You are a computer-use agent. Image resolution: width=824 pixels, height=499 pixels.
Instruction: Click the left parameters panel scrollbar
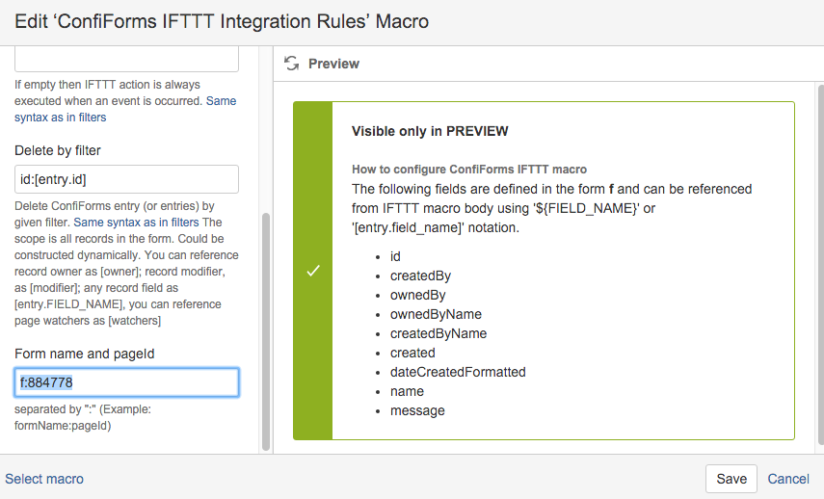(x=266, y=331)
